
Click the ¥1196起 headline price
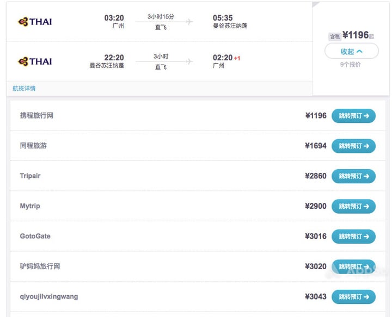358,35
